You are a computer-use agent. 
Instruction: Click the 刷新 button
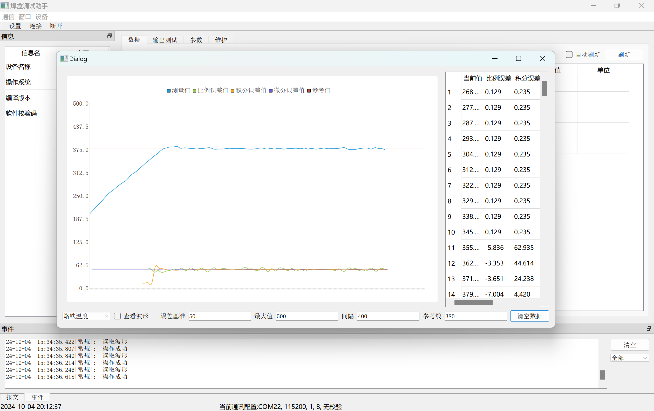624,54
